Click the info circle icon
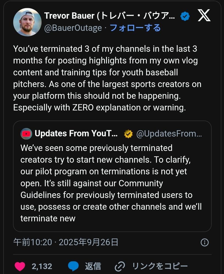This screenshot has height=274, width=224. (x=205, y=242)
